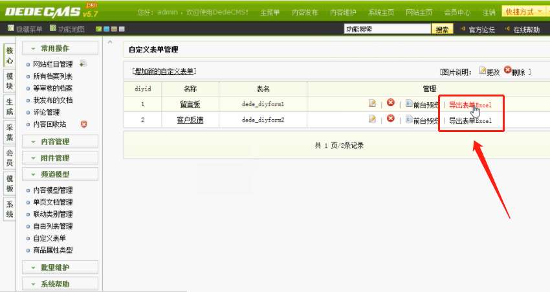Select the gray theme color swatch

click(x=122, y=29)
